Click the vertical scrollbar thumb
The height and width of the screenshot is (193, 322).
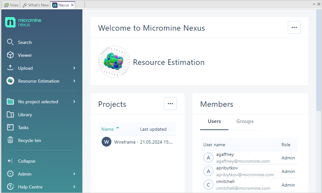(318, 60)
